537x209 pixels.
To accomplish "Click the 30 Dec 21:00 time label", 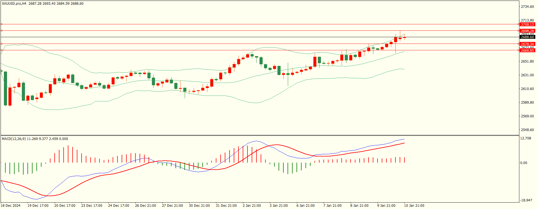I will point(199,205).
